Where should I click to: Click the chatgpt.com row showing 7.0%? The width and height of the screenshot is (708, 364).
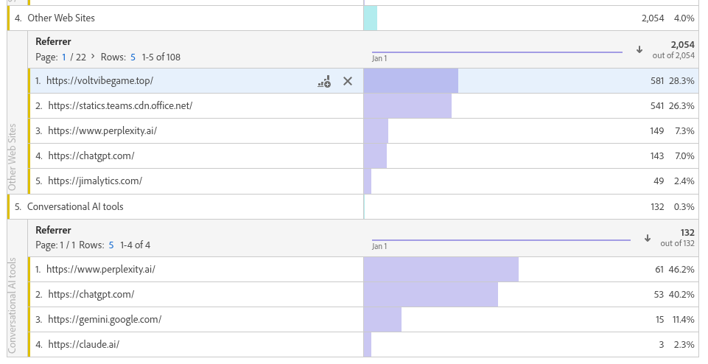point(91,155)
